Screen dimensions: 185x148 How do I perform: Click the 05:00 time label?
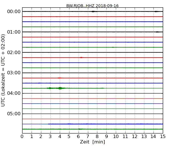point(14,114)
